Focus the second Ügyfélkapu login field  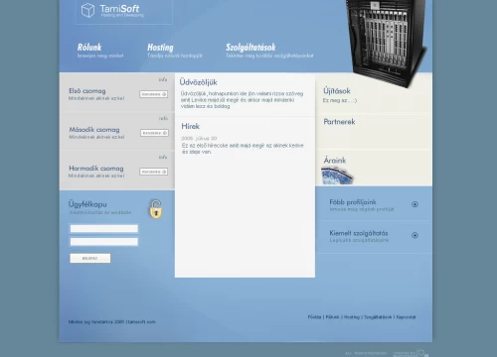tap(104, 242)
